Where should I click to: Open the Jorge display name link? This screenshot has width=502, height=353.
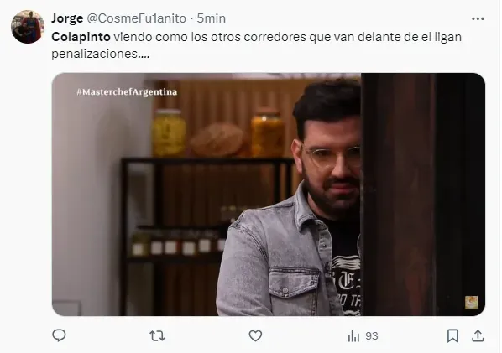(x=67, y=18)
